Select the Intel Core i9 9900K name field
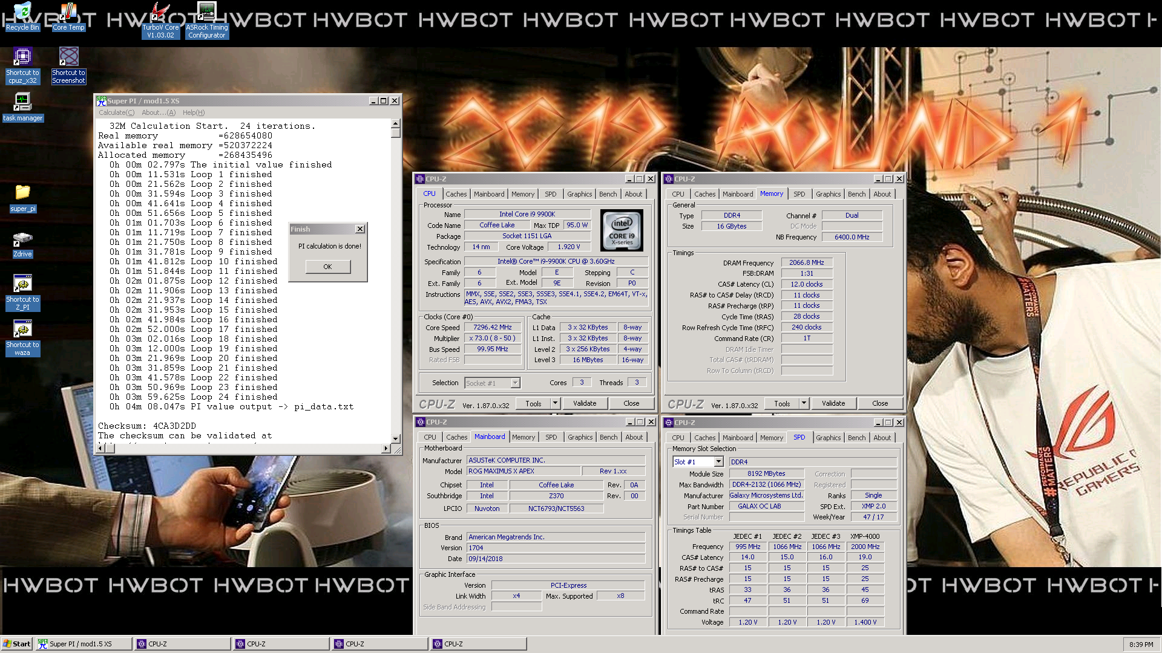Screen dimensions: 1162x653 (527, 214)
